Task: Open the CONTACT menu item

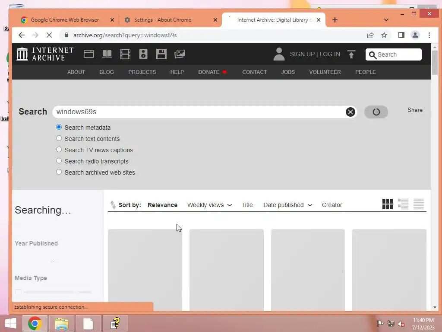Action: pyautogui.click(x=255, y=72)
